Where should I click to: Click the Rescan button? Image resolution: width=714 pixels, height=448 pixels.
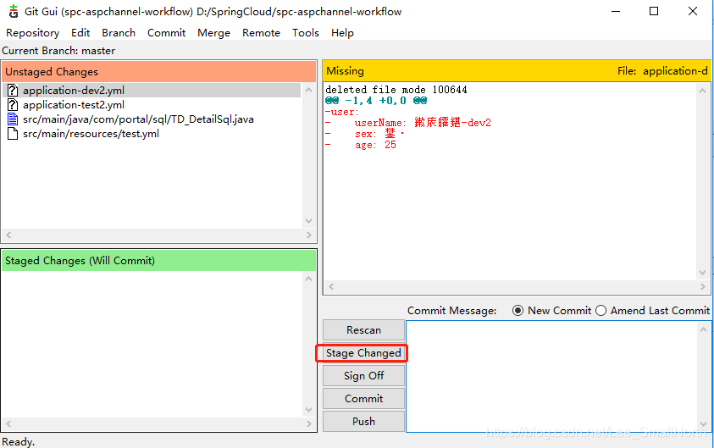[x=364, y=330]
